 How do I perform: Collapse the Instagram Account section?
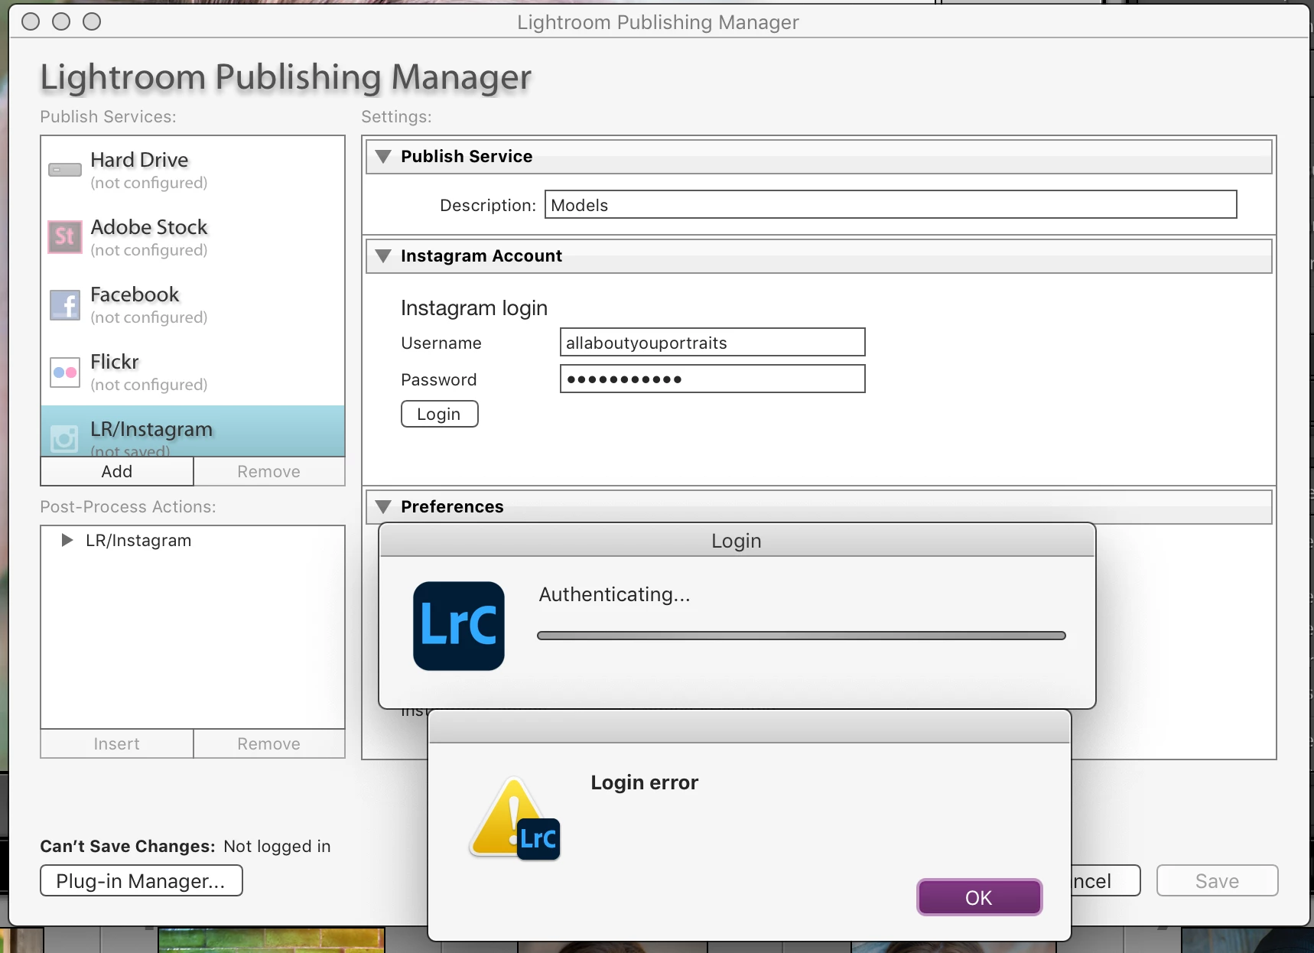coord(384,255)
